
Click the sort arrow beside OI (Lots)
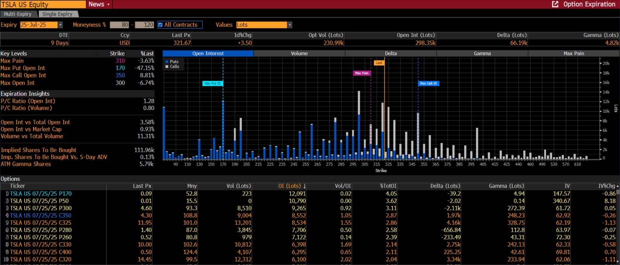pyautogui.click(x=305, y=186)
